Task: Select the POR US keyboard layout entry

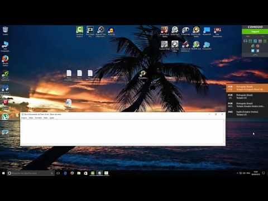Action: pyautogui.click(x=247, y=97)
